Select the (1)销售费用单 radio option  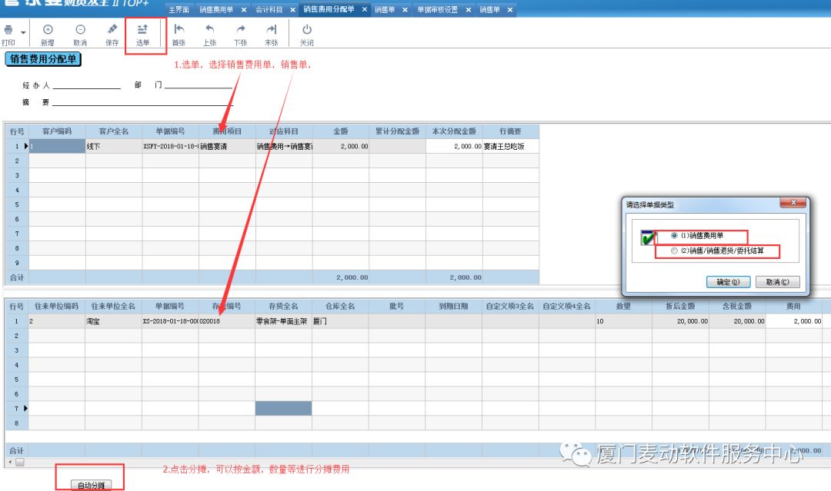click(675, 236)
